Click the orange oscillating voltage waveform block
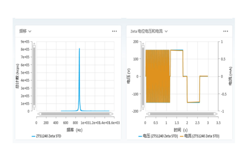The image size is (246, 161). pos(158,76)
